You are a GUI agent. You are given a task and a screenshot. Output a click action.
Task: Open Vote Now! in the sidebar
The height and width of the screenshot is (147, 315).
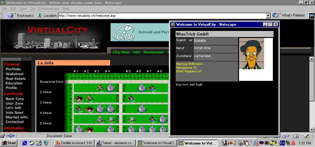(x=14, y=113)
